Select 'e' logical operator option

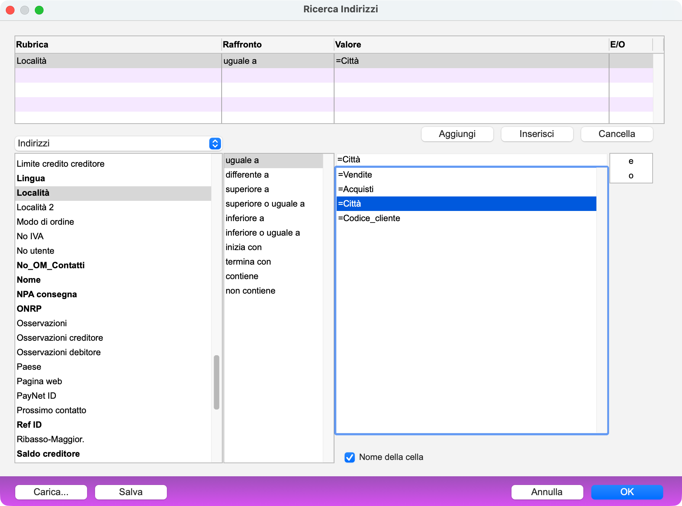coord(631,161)
